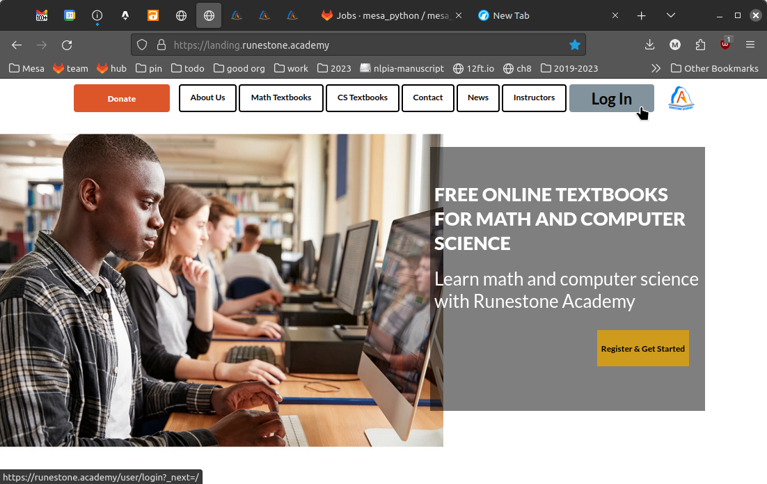
Task: Click the Runestone Academy logo
Action: point(681,98)
